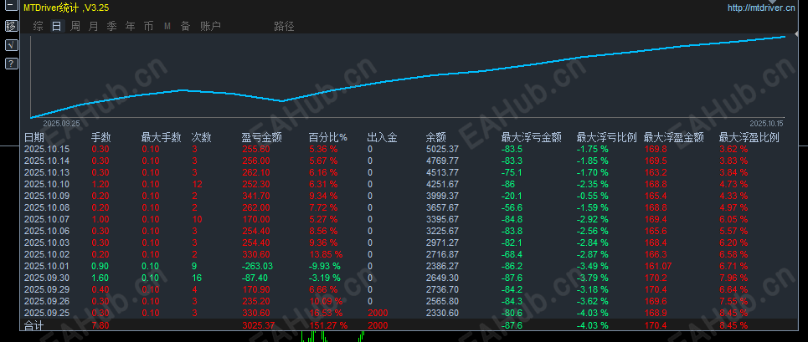Select the 2025.10.01 date row
The image size is (808, 342).
coord(47,266)
